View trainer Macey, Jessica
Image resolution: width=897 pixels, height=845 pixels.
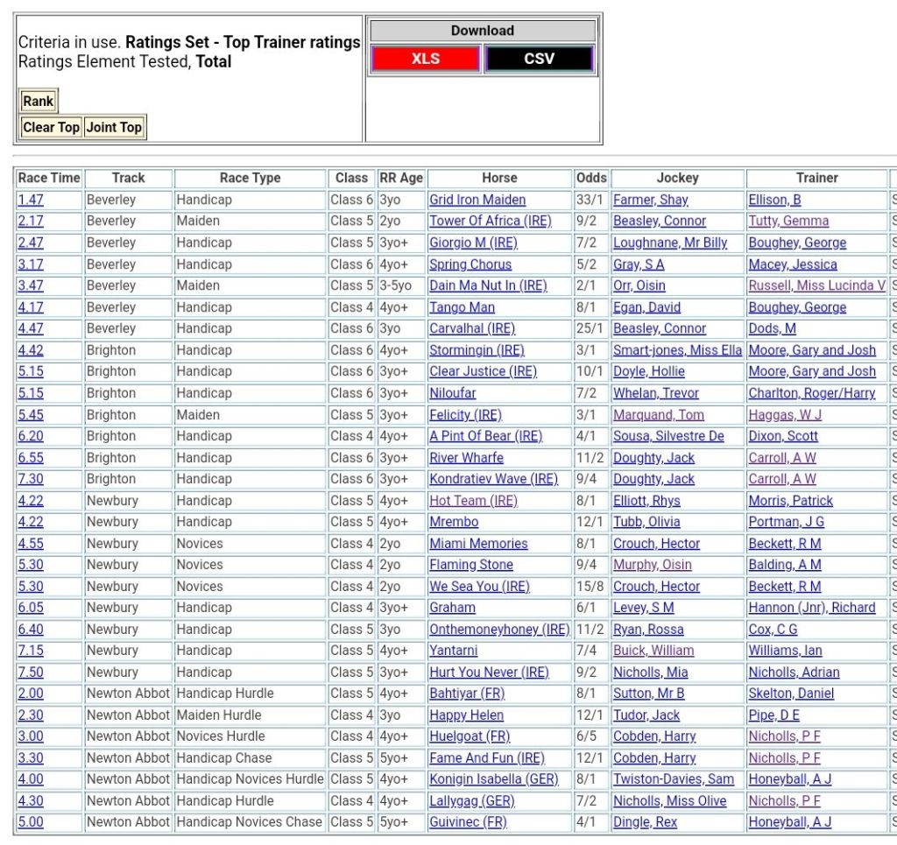(792, 264)
